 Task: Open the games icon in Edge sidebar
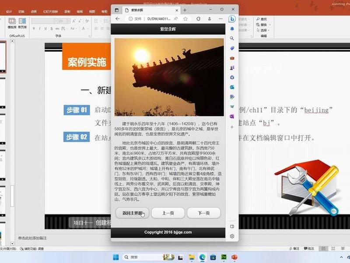(232, 68)
